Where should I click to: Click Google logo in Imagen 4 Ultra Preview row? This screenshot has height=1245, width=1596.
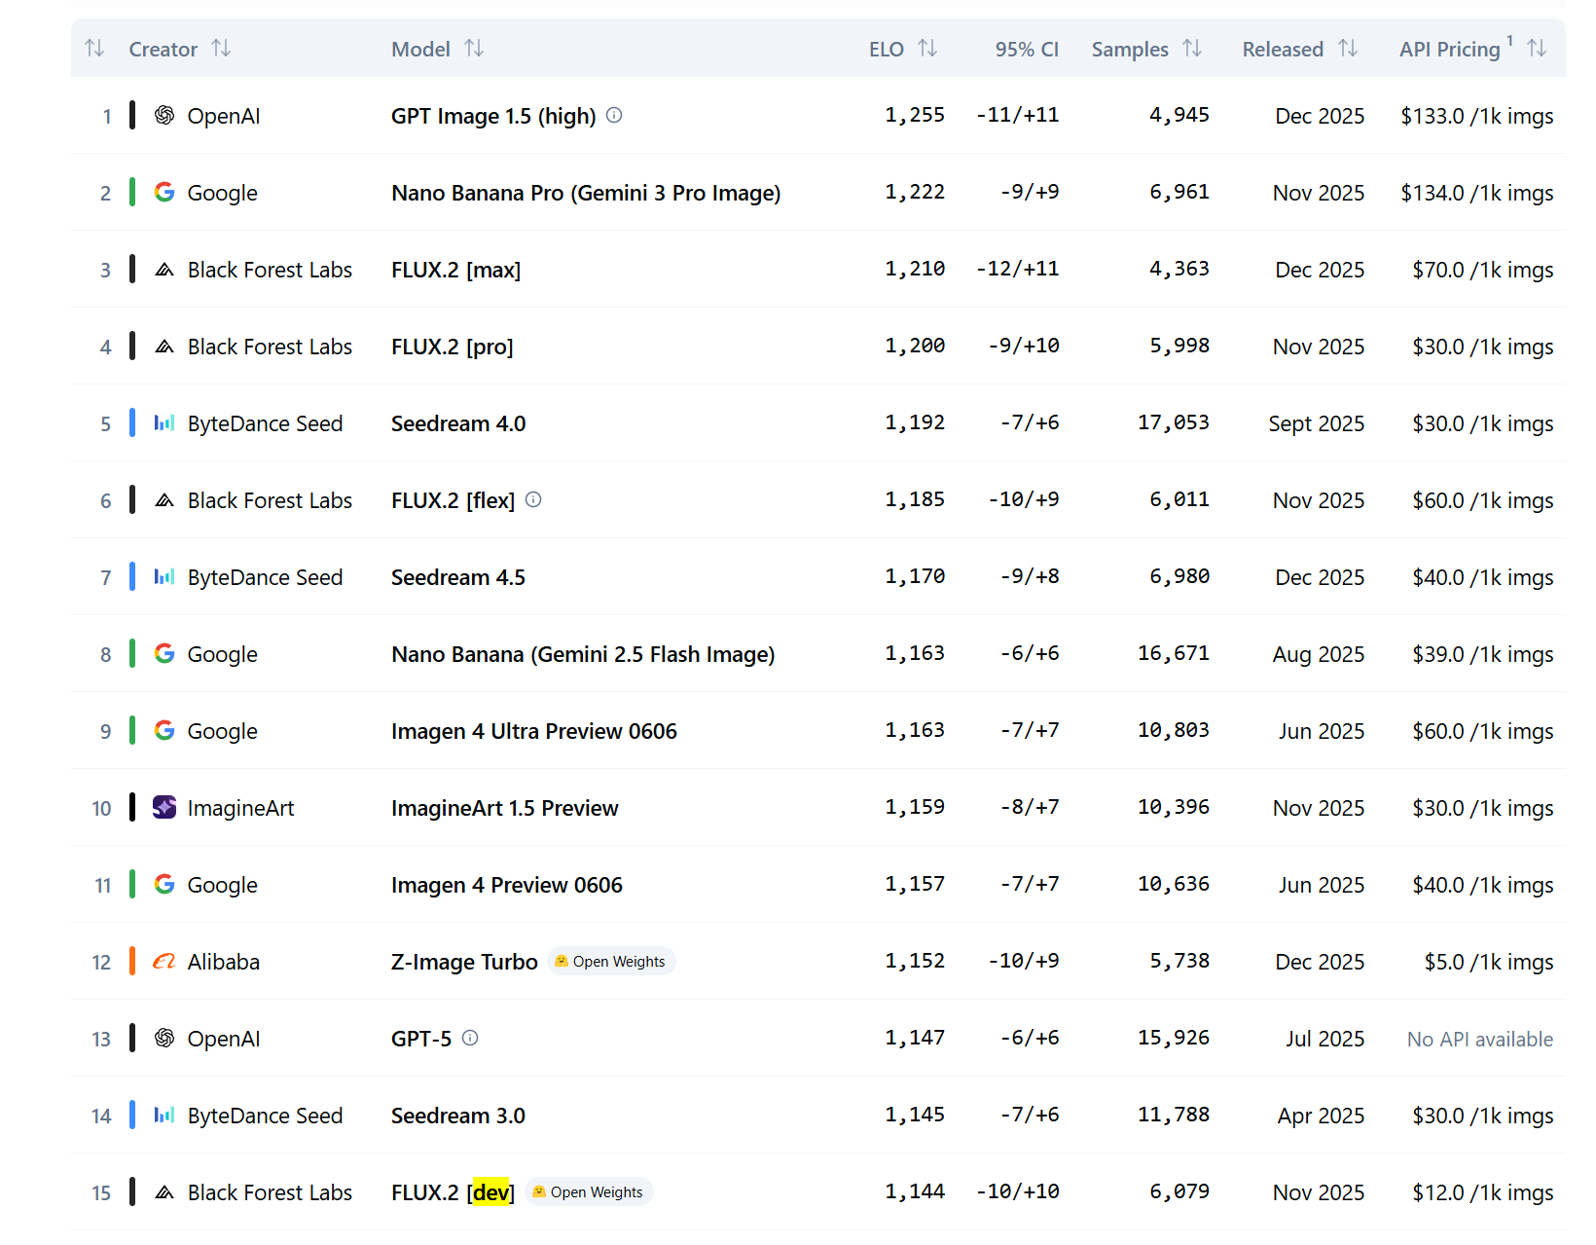[x=164, y=730]
